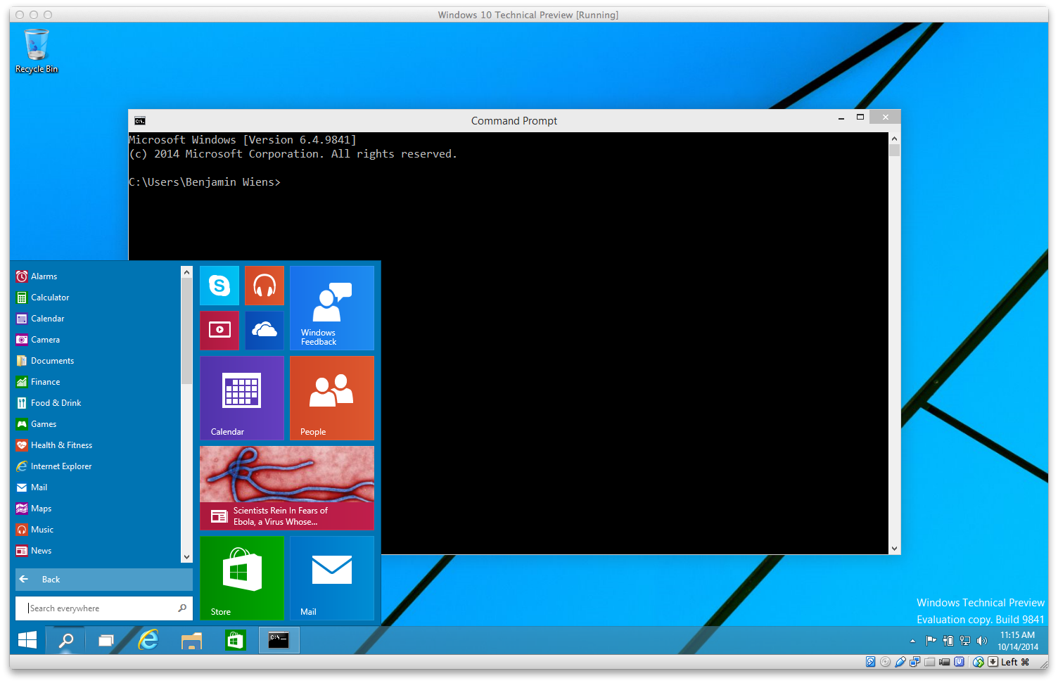Screen dimensions: 1058x683
Task: Click the Search everywhere field
Action: 98,608
